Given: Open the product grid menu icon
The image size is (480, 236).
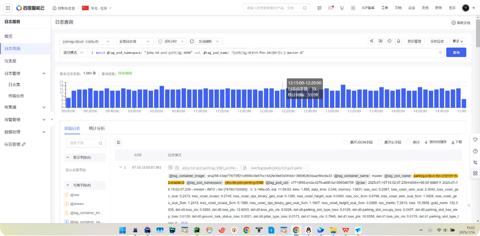Looking at the screenshot, I should pos(8,8).
